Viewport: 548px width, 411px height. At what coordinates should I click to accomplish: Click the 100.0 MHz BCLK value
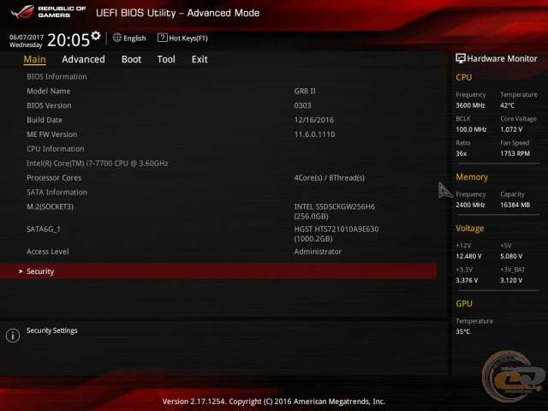[471, 129]
